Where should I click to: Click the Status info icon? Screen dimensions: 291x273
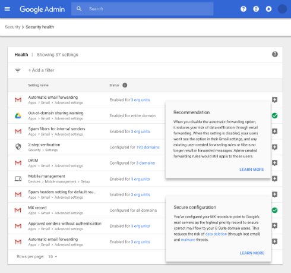tap(125, 85)
